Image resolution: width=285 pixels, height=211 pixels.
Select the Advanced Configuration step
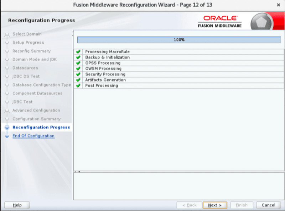36,110
